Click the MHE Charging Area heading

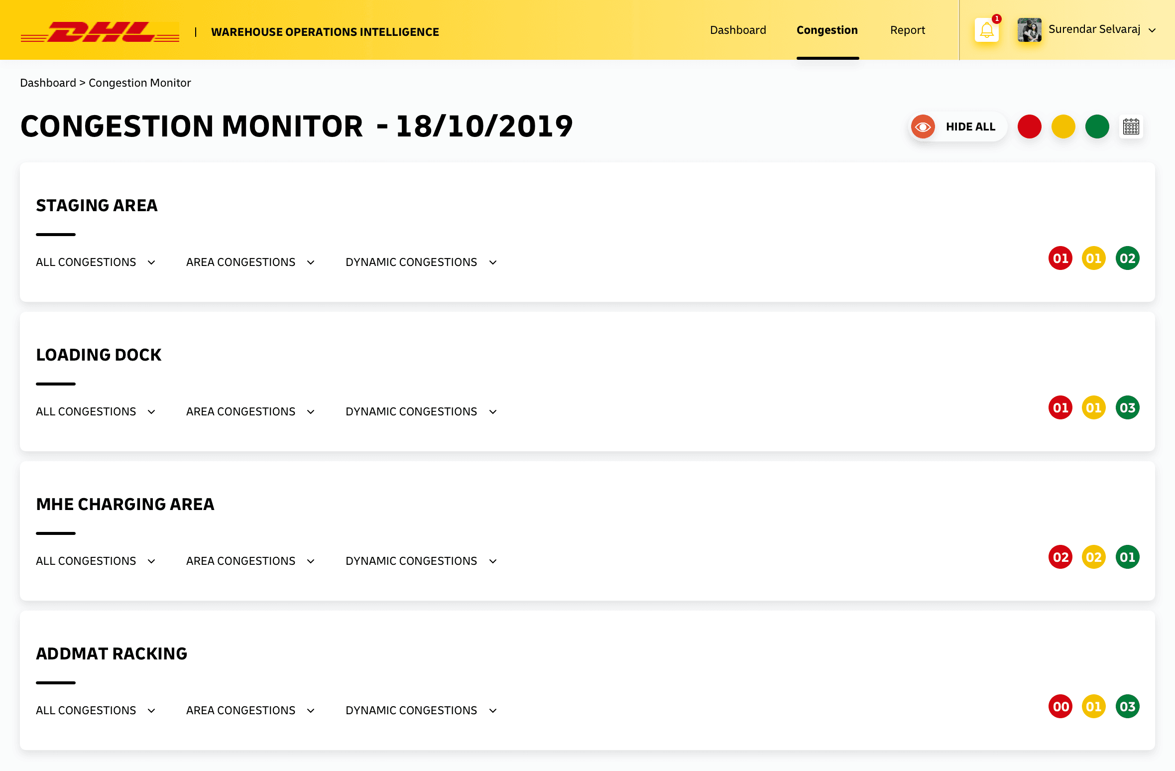click(125, 504)
